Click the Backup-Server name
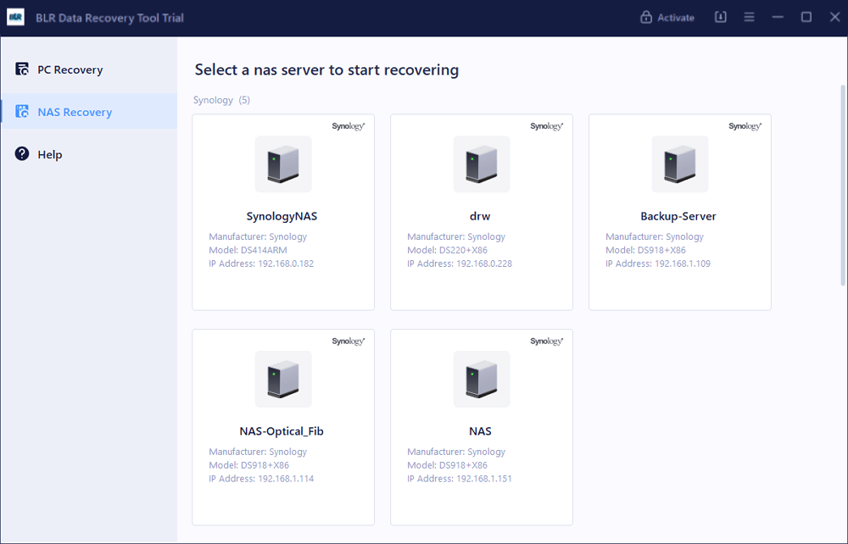Screen dimensions: 848x544 point(678,216)
